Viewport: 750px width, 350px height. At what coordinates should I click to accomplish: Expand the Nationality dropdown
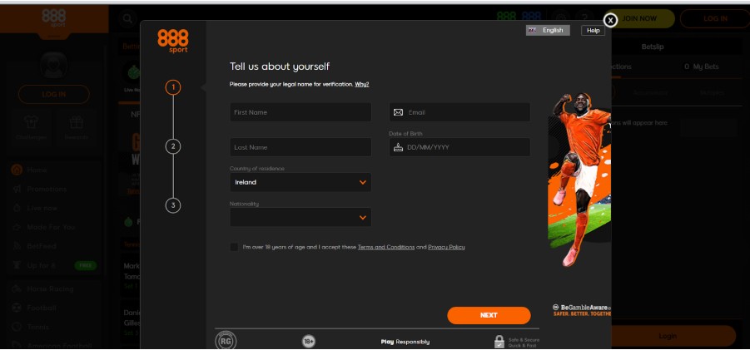click(x=300, y=217)
